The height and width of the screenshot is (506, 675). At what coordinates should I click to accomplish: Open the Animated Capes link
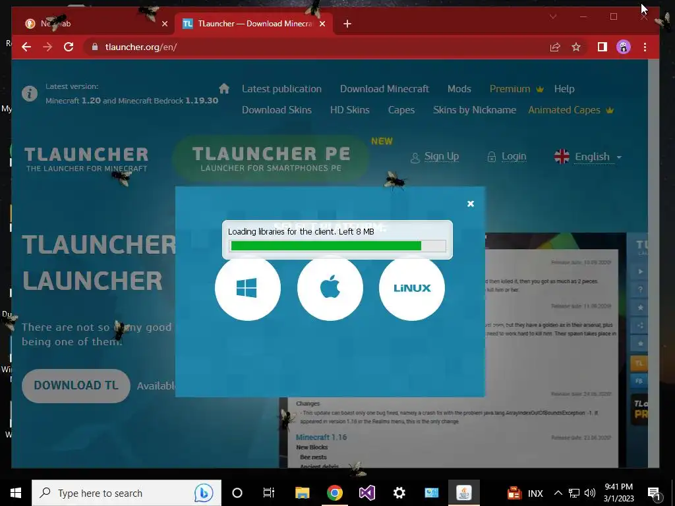[571, 110]
